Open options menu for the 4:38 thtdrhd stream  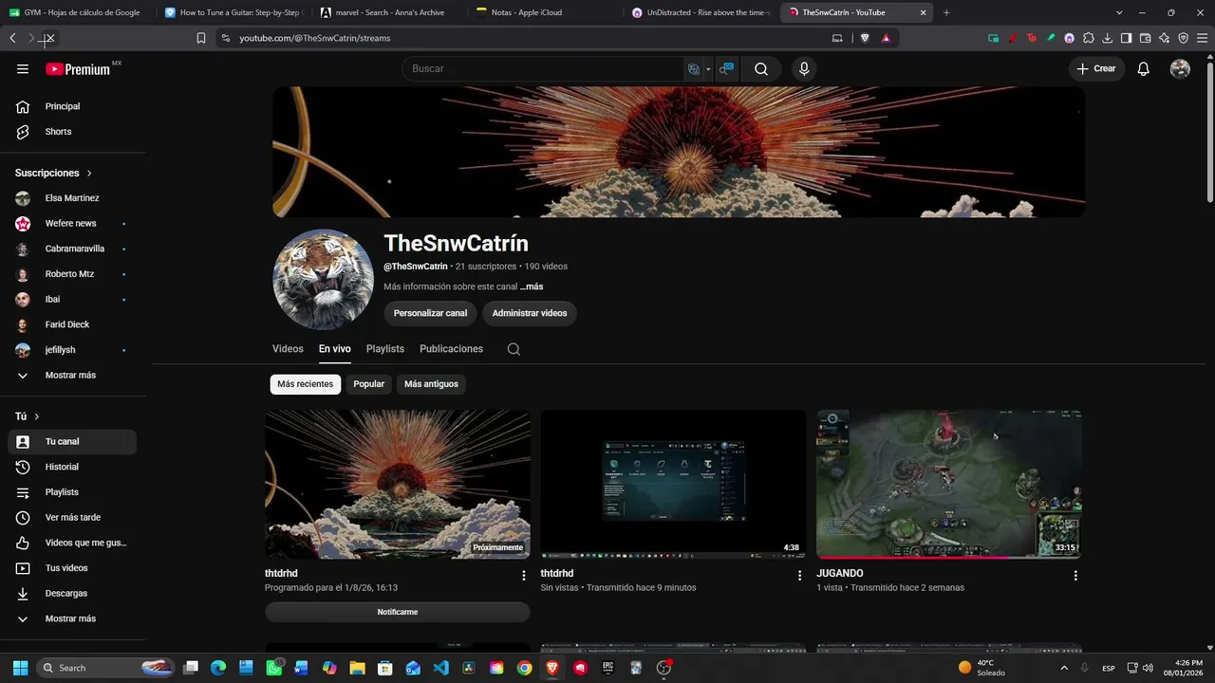coord(799,575)
